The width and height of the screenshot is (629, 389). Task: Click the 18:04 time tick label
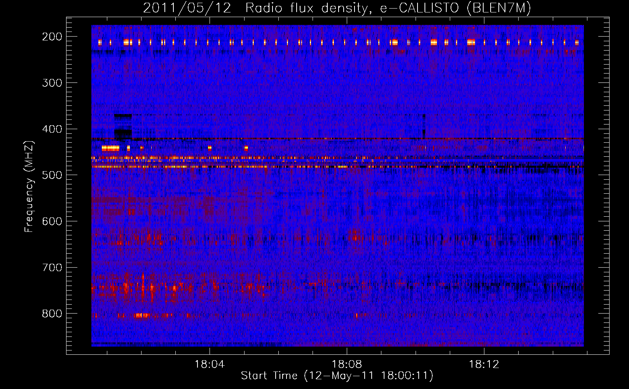tap(210, 364)
